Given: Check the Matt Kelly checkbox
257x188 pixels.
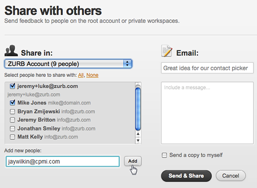Looking at the screenshot, I should (12, 137).
